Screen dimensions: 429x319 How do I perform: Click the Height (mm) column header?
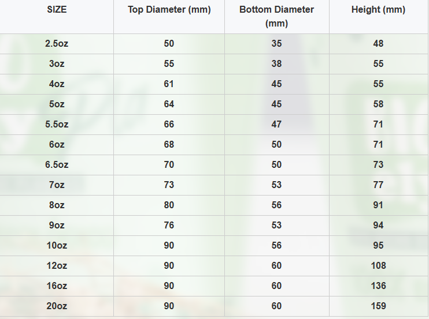coord(378,10)
